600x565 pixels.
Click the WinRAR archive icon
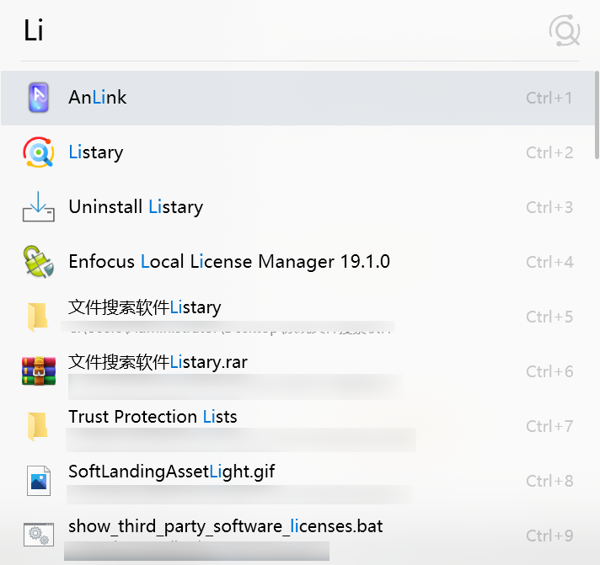pos(39,371)
